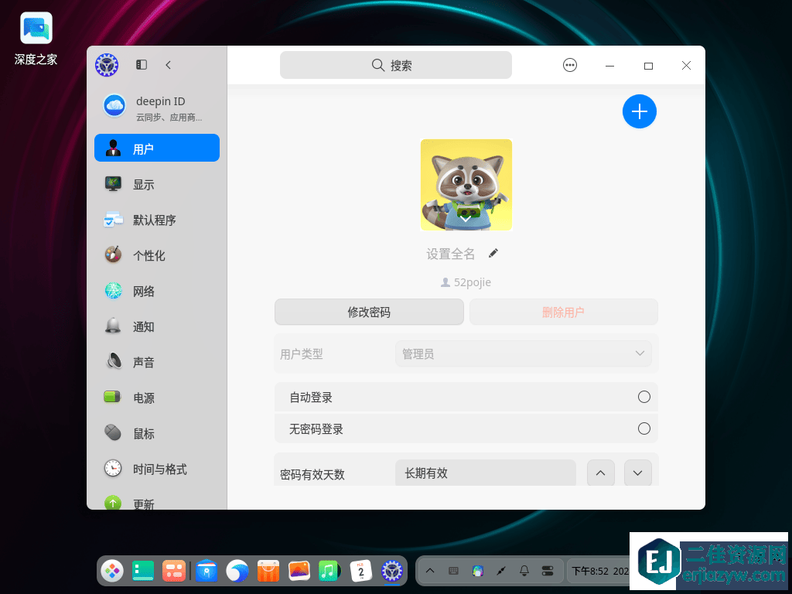Click the back arrow in the title bar
792x594 pixels.
click(x=169, y=66)
